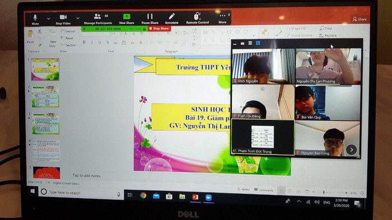Click the red Stop Share button
Screen dimensions: 392x220
point(159,29)
